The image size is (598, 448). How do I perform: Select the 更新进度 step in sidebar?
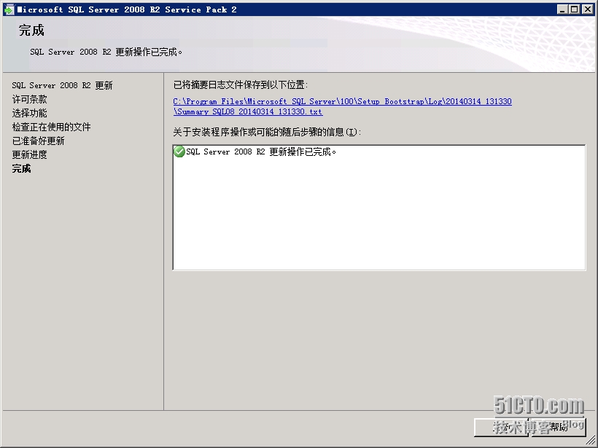coord(30,154)
